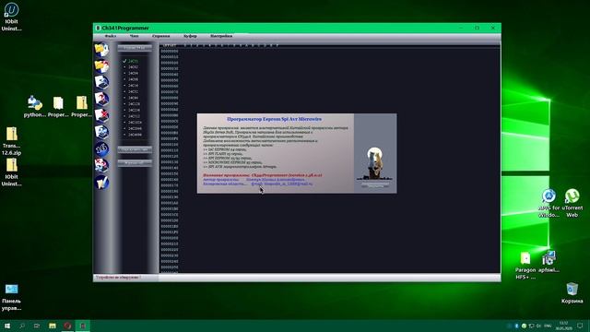Select the 24C128 chip in the list
The height and width of the screenshot is (332, 590).
coord(134,104)
